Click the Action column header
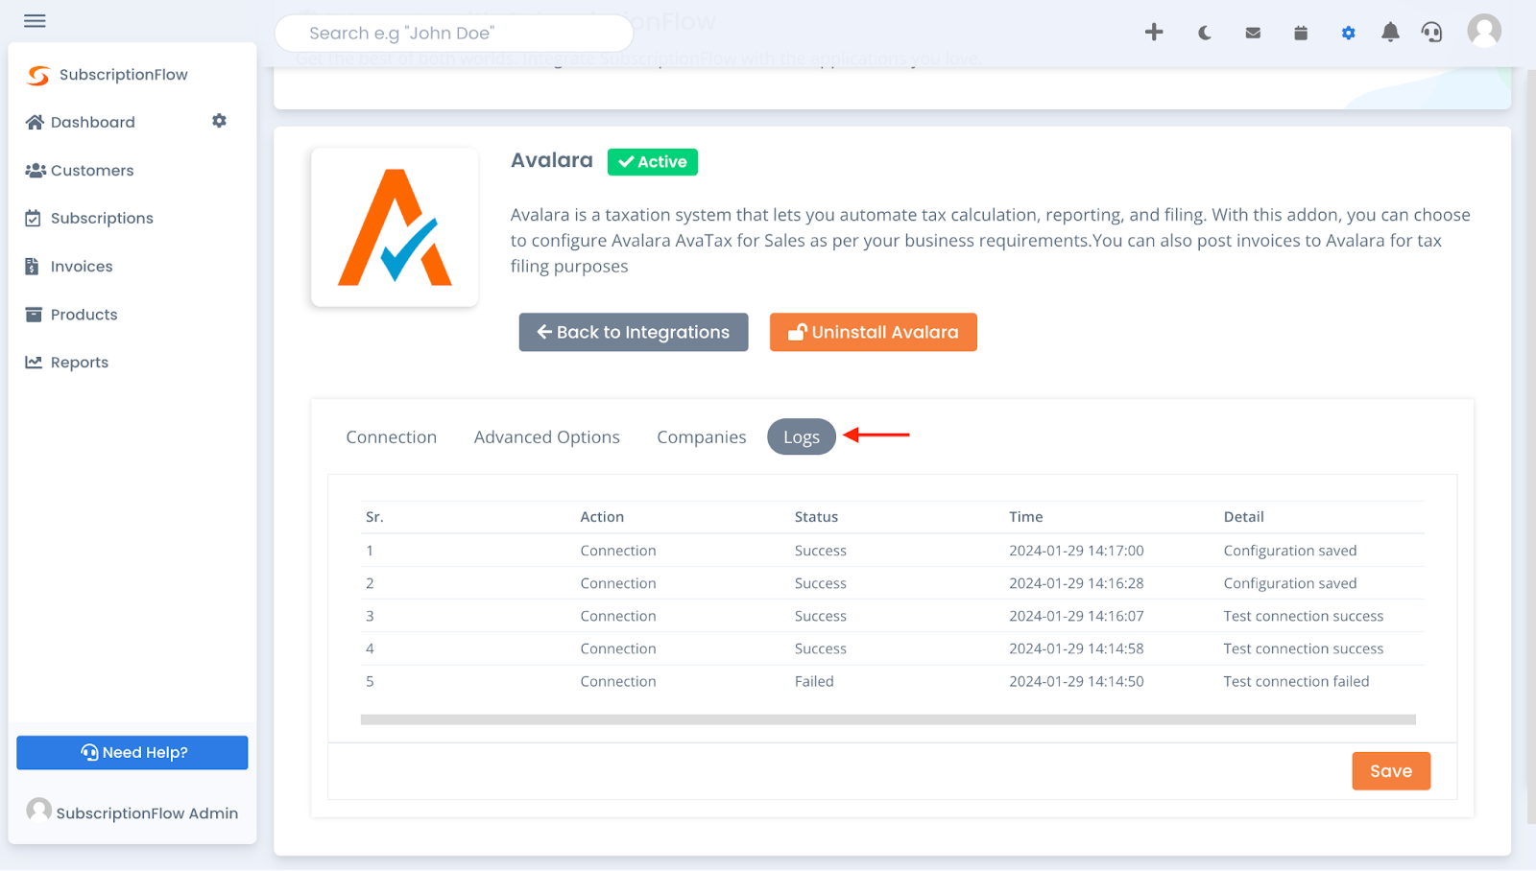This screenshot has height=871, width=1536. click(602, 516)
